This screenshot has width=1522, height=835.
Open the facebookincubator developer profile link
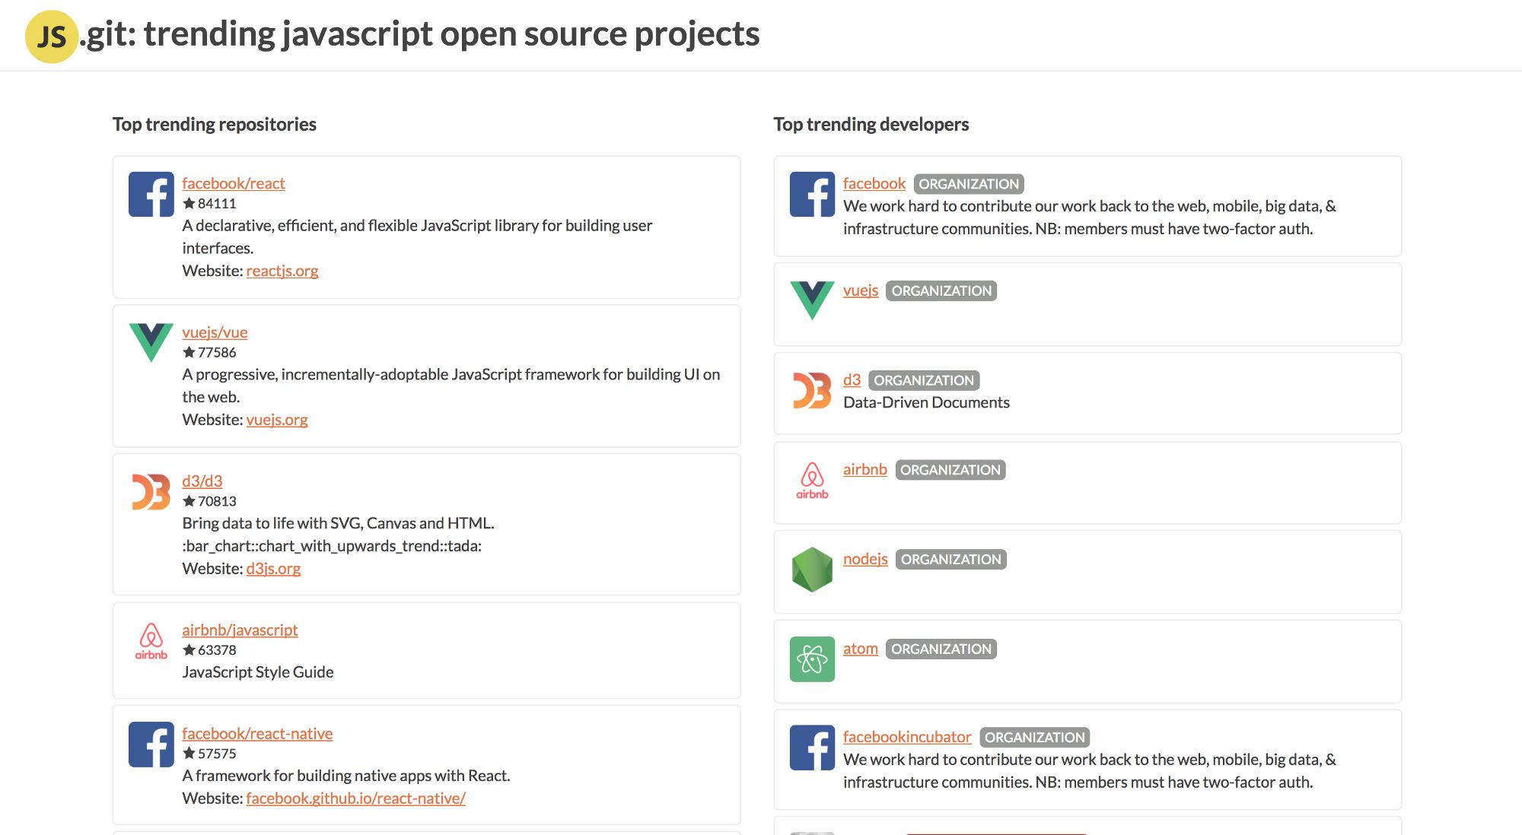[907, 737]
